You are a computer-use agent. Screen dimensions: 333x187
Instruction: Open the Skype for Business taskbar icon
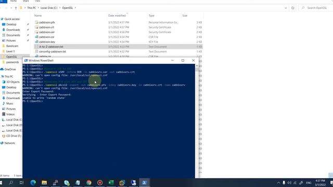coord(67,182)
